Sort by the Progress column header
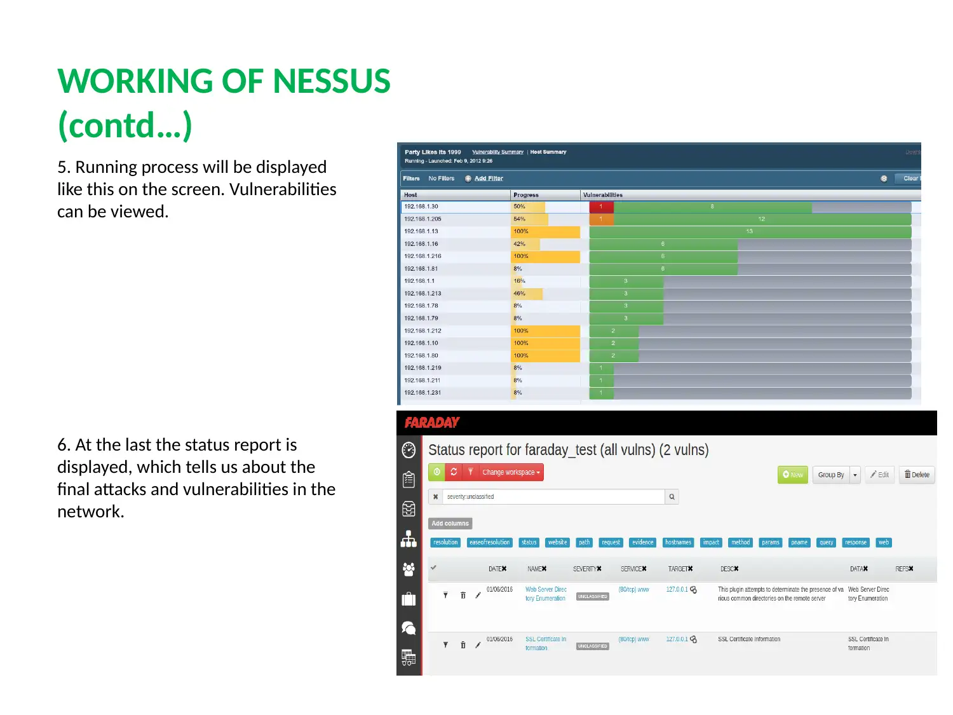 coord(545,195)
